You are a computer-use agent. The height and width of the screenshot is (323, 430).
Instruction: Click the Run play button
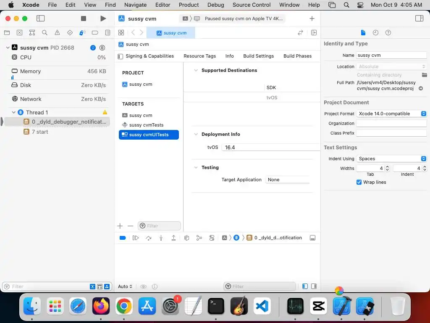103,19
